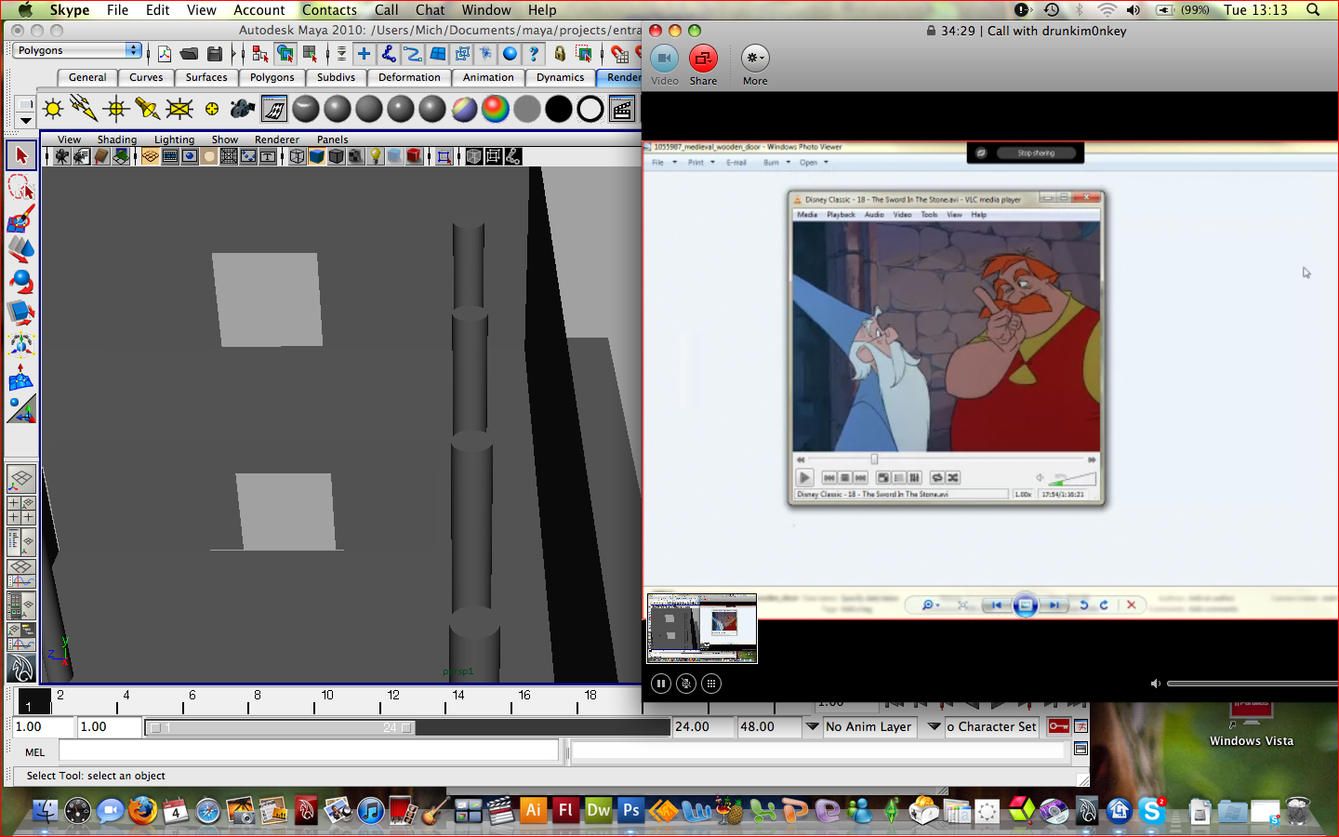The height and width of the screenshot is (837, 1339).
Task: Adjust the Skype call volume slider
Action: pyautogui.click(x=1253, y=684)
